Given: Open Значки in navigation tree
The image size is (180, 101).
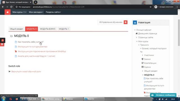Looking at the screenshot, I should point(147,59).
